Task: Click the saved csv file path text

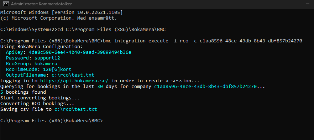Action: point(76,109)
